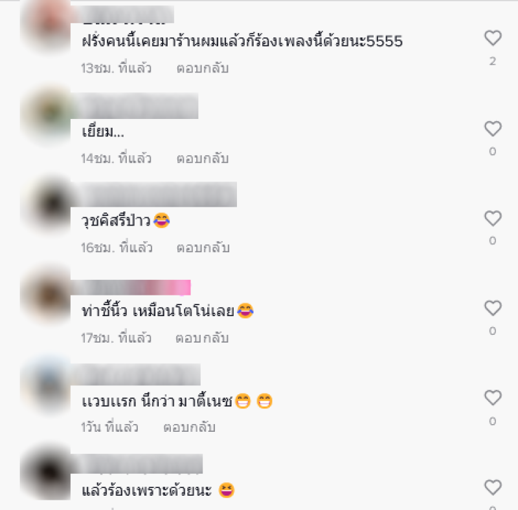
Task: Tap the heart on the 'วุชคิสรีป่าว' comment
Action: click(493, 218)
